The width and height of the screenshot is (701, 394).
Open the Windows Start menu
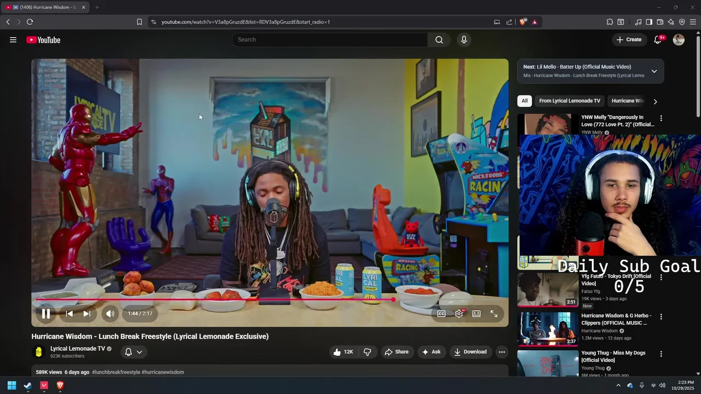click(12, 385)
